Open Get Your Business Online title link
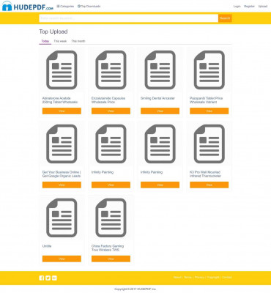This screenshot has width=271, height=293. tap(62, 174)
